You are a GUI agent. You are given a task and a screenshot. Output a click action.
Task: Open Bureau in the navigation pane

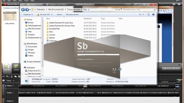tap(31, 23)
